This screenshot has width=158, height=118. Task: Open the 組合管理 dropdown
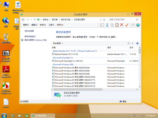[x=58, y=43]
